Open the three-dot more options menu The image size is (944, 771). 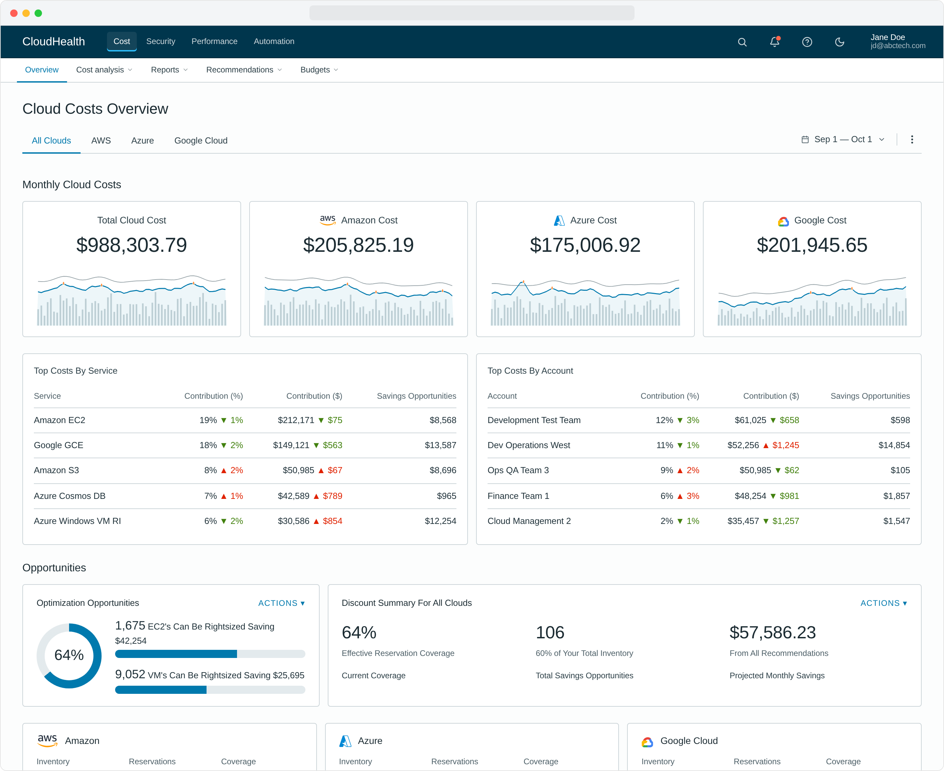912,139
